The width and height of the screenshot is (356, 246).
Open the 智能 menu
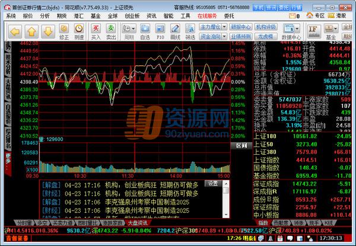click(x=169, y=16)
